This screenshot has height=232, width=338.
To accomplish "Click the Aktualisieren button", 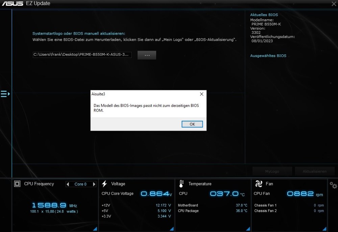I will click(314, 171).
